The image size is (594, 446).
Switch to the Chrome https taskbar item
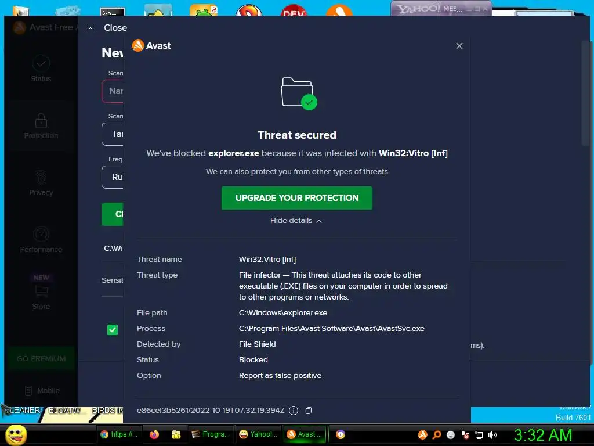tap(119, 434)
